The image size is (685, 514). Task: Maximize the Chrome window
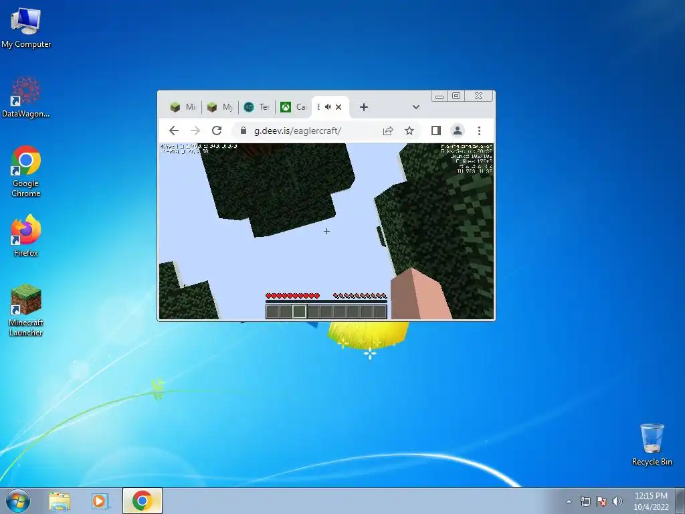pos(456,96)
